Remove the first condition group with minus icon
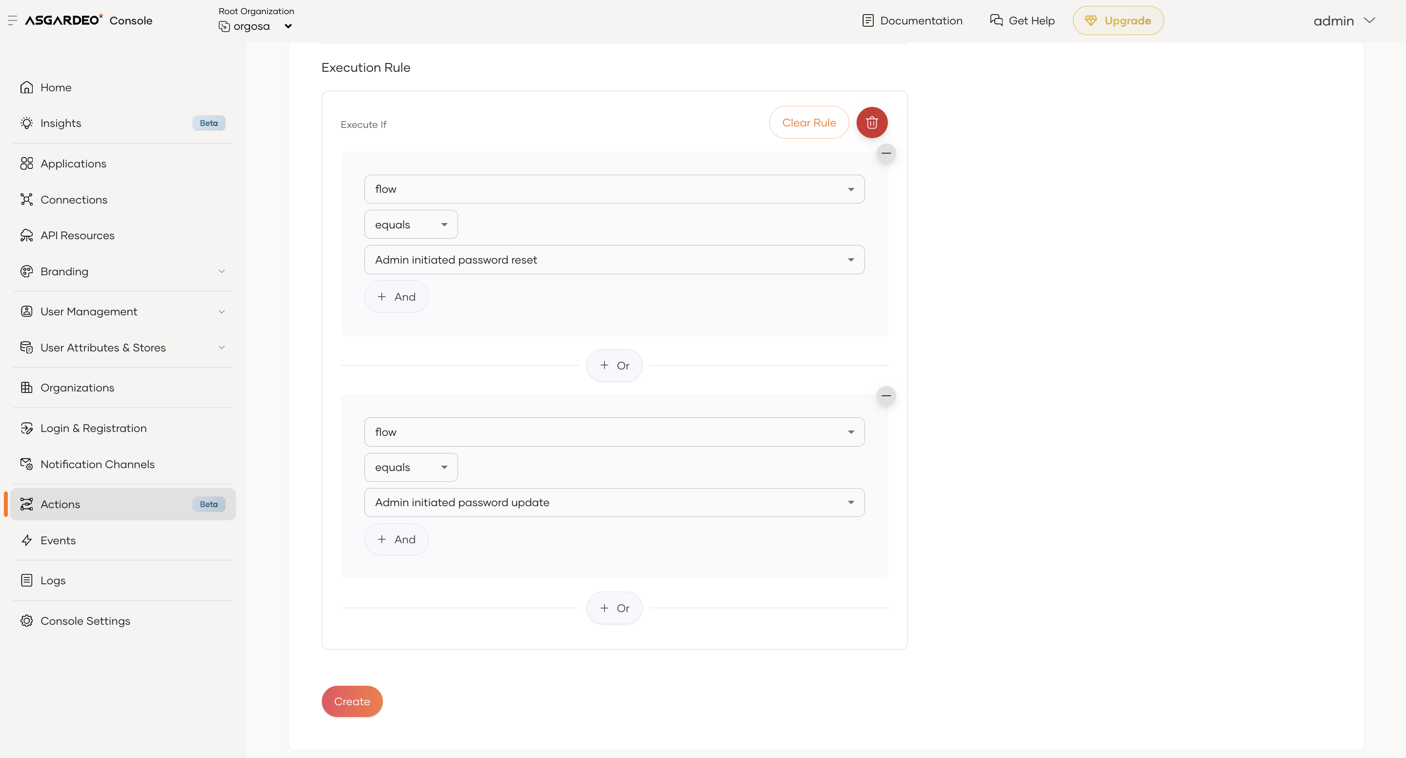The width and height of the screenshot is (1406, 758). (x=886, y=153)
